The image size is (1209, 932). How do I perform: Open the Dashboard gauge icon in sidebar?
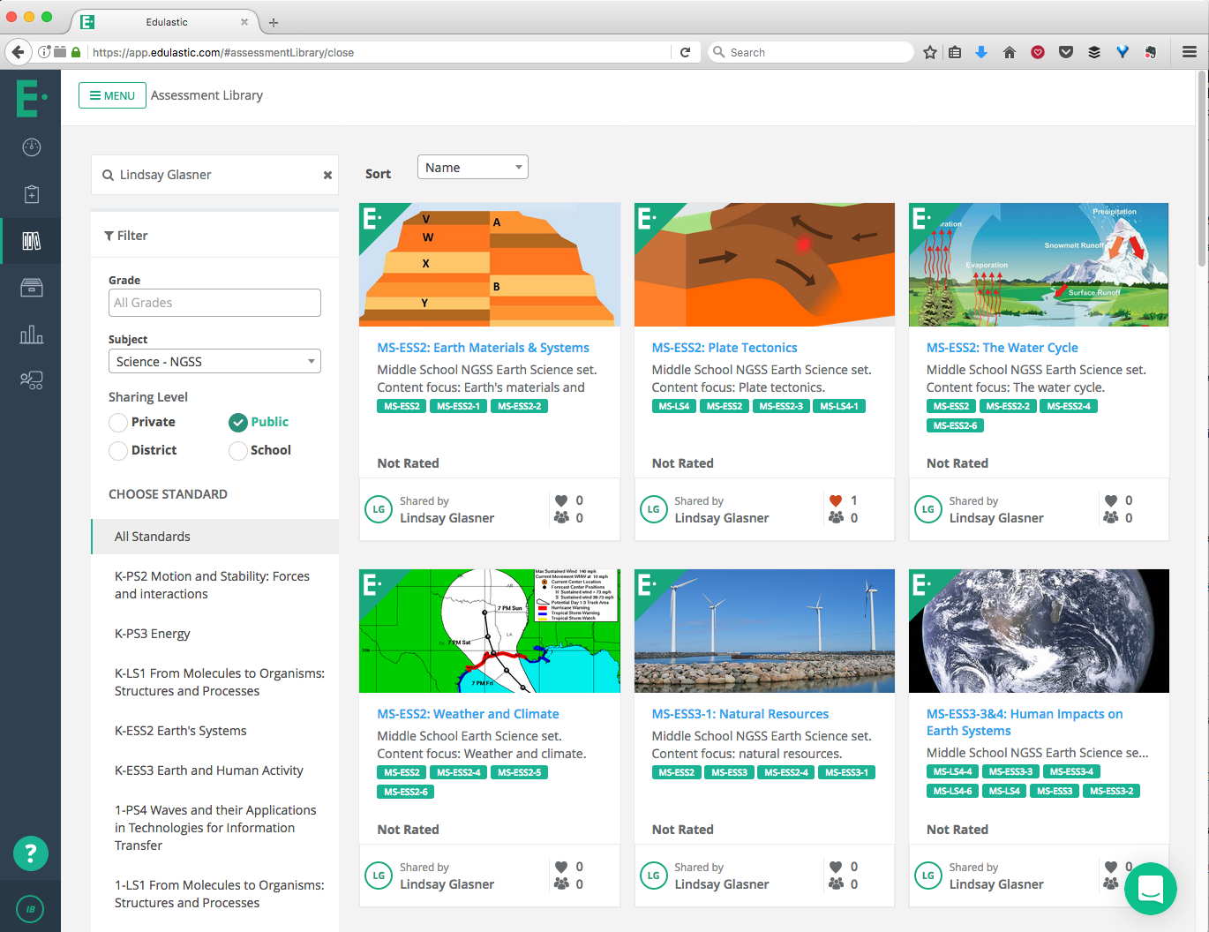pyautogui.click(x=31, y=147)
